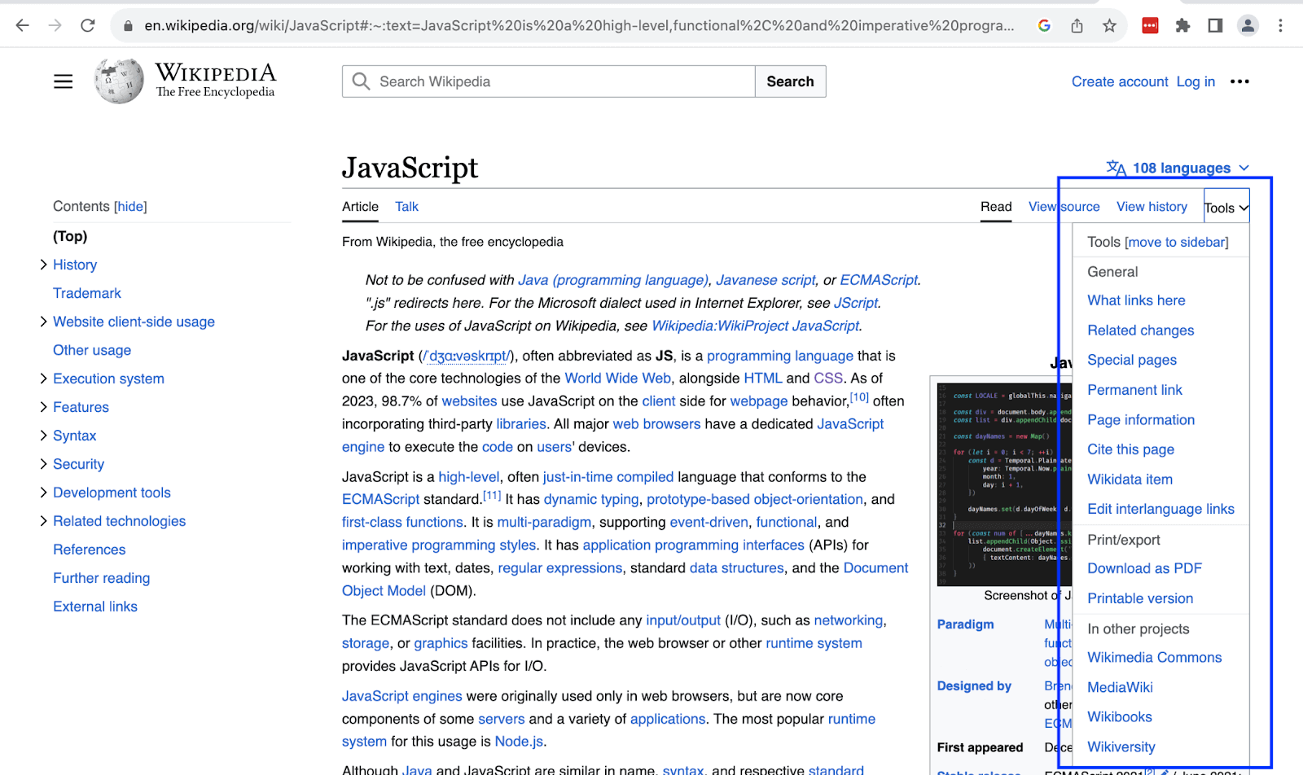
Task: Open the browser three-dot menu
Action: 1280,25
